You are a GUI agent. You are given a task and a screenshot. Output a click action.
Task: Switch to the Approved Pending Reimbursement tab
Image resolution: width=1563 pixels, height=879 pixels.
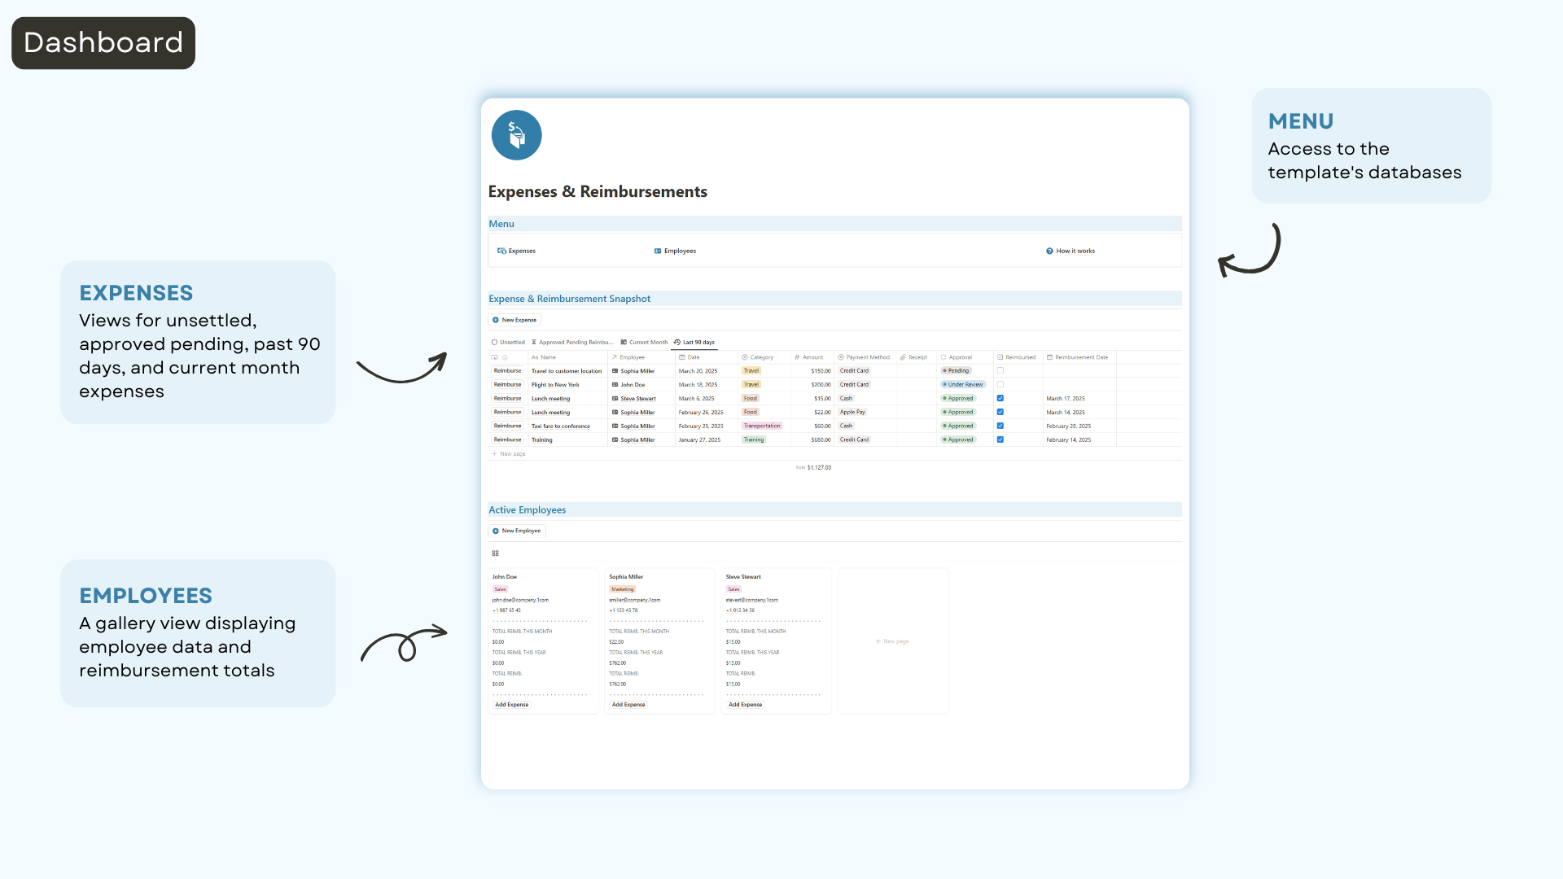pos(572,342)
